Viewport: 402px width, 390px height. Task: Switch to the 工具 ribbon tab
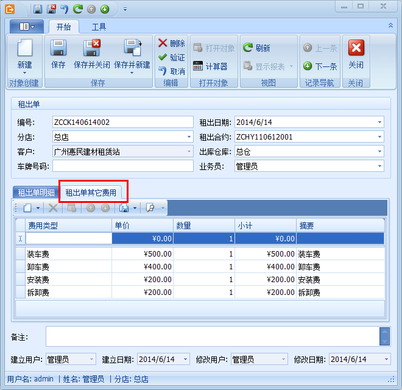pyautogui.click(x=99, y=27)
